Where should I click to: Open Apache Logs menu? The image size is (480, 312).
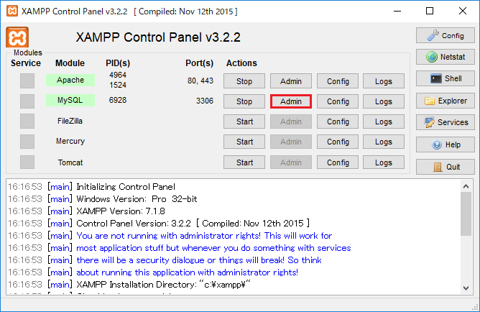[384, 81]
